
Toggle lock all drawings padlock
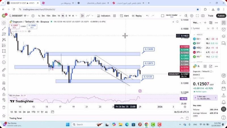(x=4, y=94)
